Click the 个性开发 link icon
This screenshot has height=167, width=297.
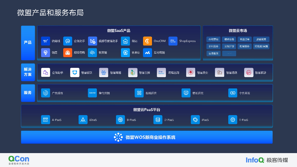(233, 93)
